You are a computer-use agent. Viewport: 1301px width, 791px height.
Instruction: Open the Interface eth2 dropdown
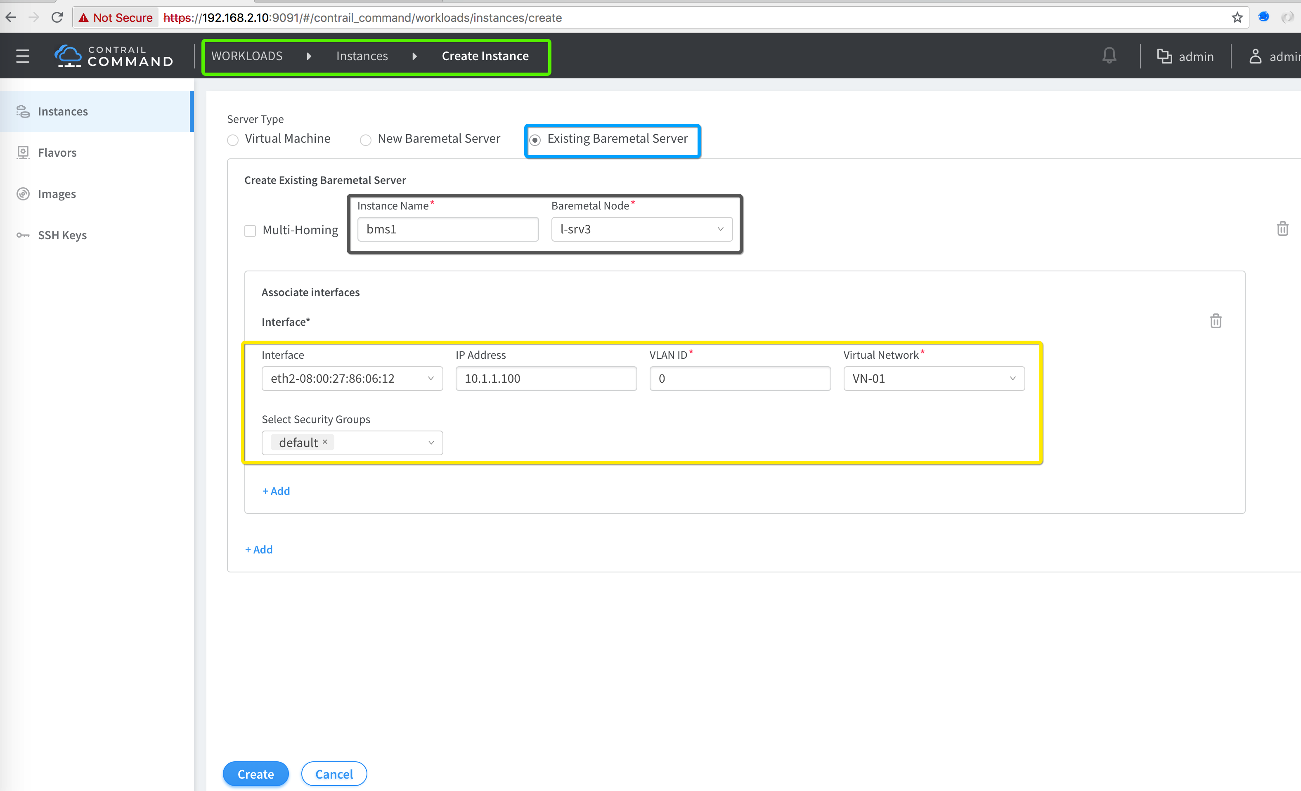[x=352, y=378]
